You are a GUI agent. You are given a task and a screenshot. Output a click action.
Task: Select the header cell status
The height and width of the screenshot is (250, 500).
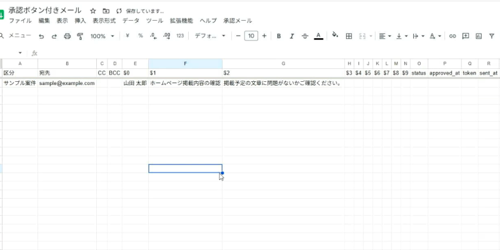click(x=419, y=73)
